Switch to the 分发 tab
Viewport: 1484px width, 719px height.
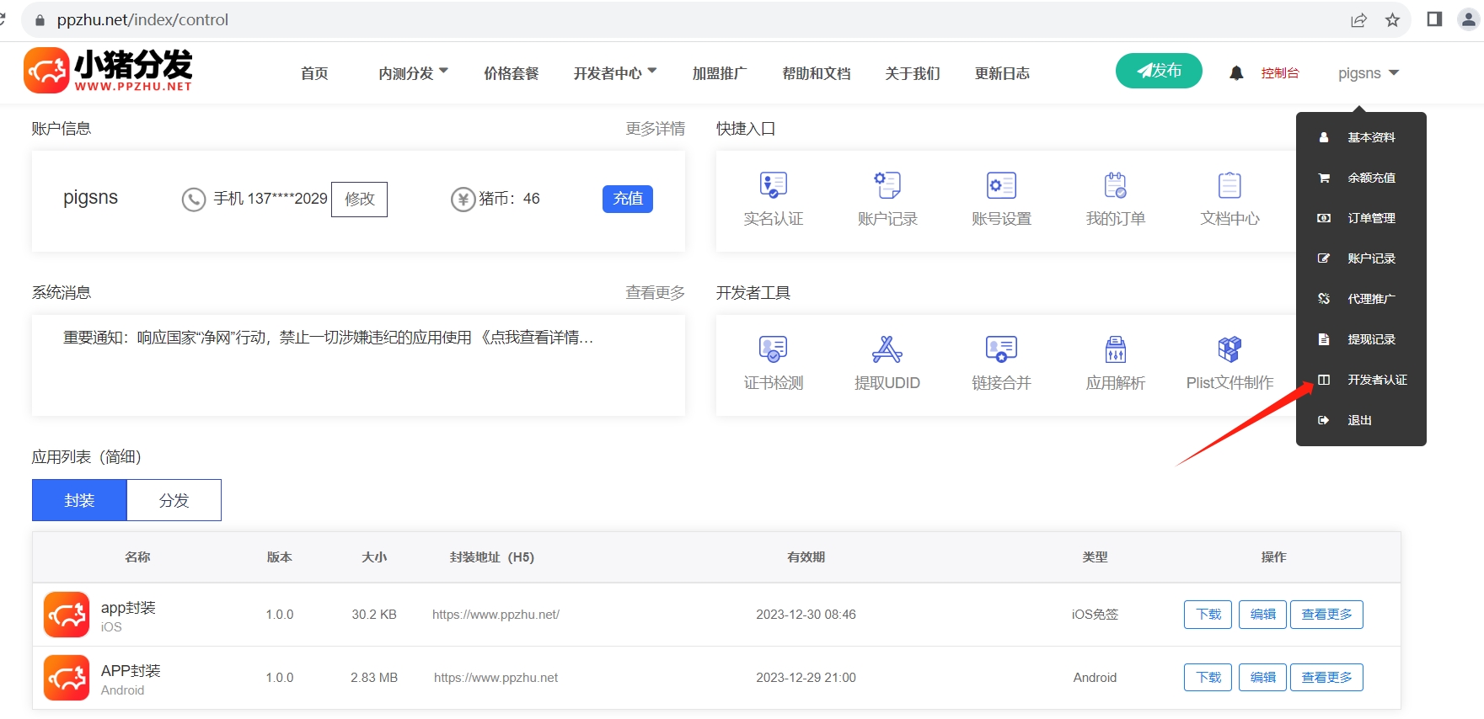(x=174, y=500)
